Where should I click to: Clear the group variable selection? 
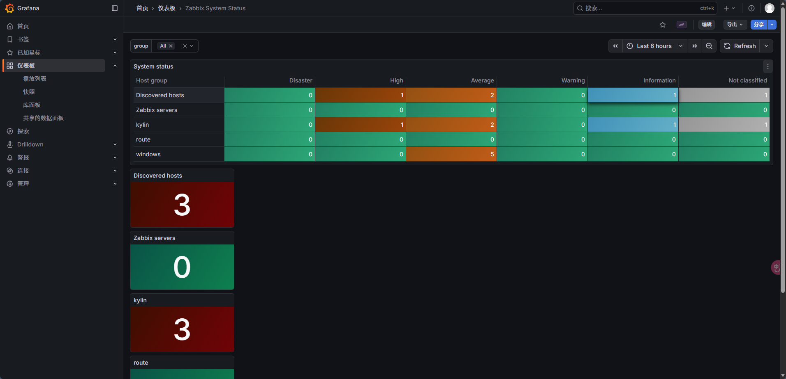pos(185,46)
